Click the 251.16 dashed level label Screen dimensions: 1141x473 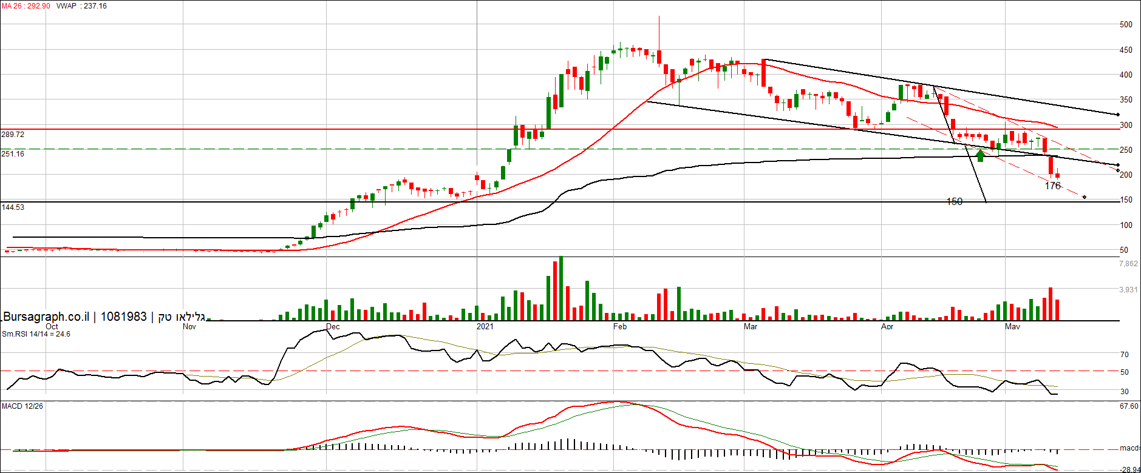point(13,154)
